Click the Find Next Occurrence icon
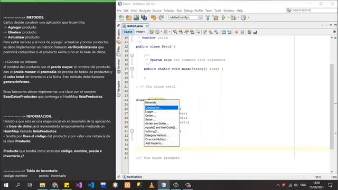The image size is (338, 190). pos(186,32)
